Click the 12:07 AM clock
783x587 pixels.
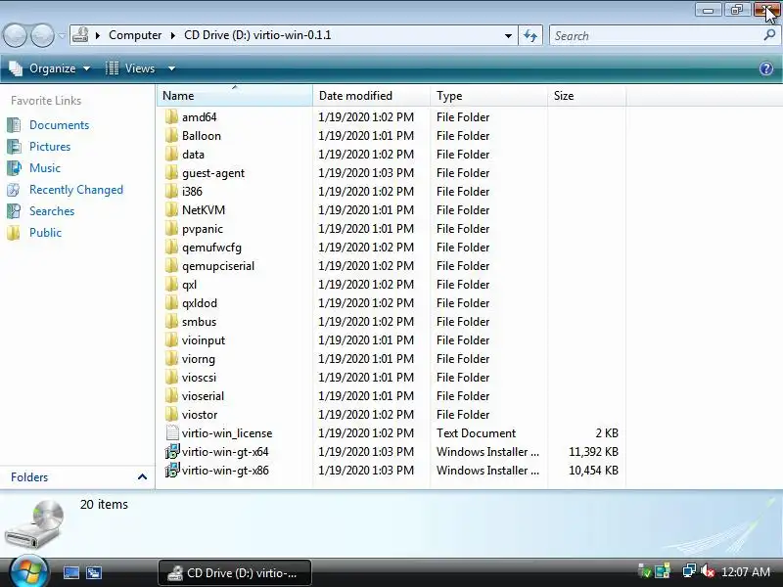(746, 572)
